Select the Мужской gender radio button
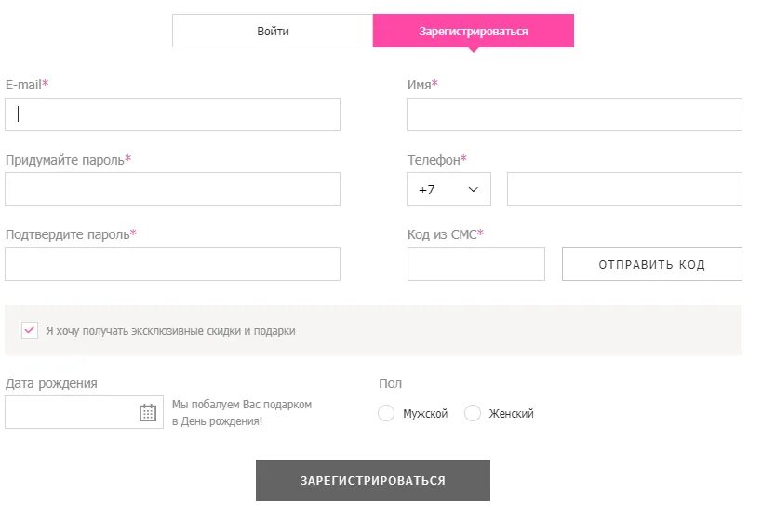 [x=386, y=413]
